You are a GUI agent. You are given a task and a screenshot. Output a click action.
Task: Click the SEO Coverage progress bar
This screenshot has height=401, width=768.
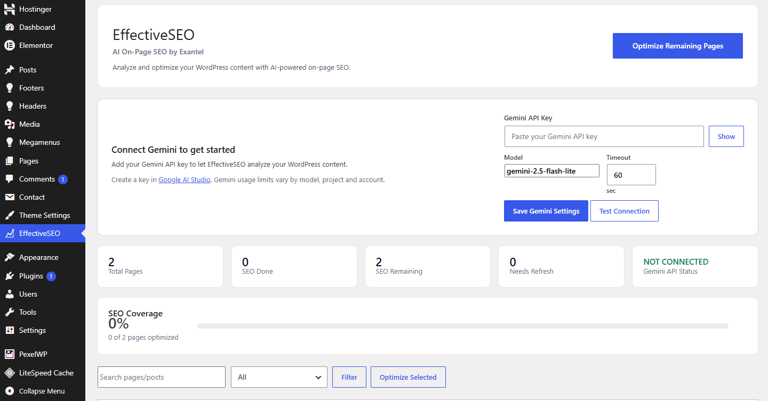[x=463, y=326]
